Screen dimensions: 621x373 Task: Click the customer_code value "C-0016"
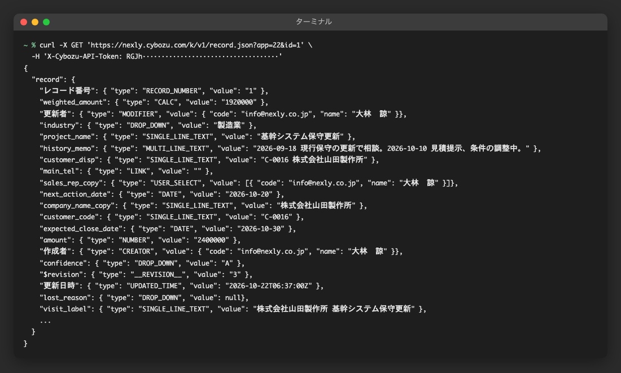pos(277,217)
